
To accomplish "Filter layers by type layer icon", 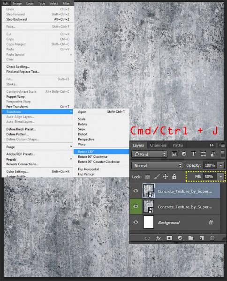I will pos(194,154).
